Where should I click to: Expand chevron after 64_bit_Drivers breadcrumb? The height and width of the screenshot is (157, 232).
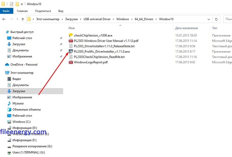click(156, 19)
